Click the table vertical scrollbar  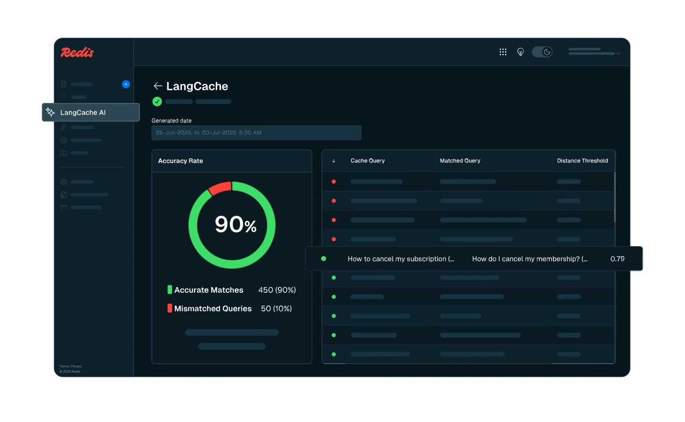coord(614,197)
